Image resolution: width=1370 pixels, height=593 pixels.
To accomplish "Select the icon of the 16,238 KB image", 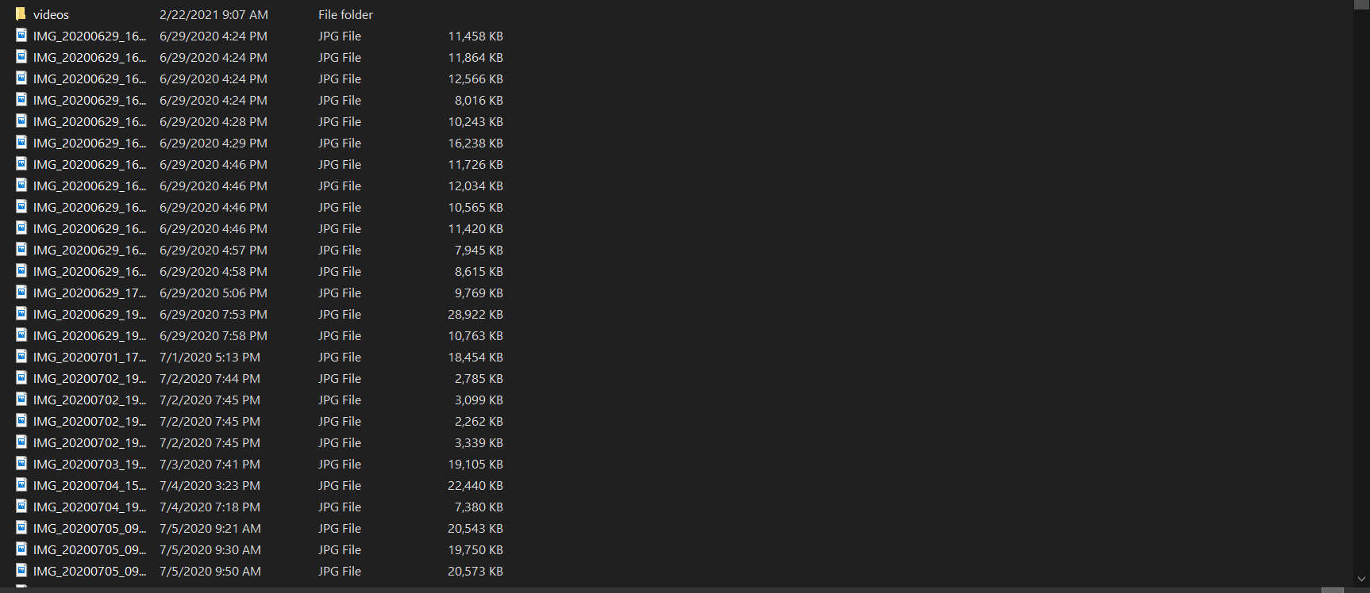I will click(21, 142).
